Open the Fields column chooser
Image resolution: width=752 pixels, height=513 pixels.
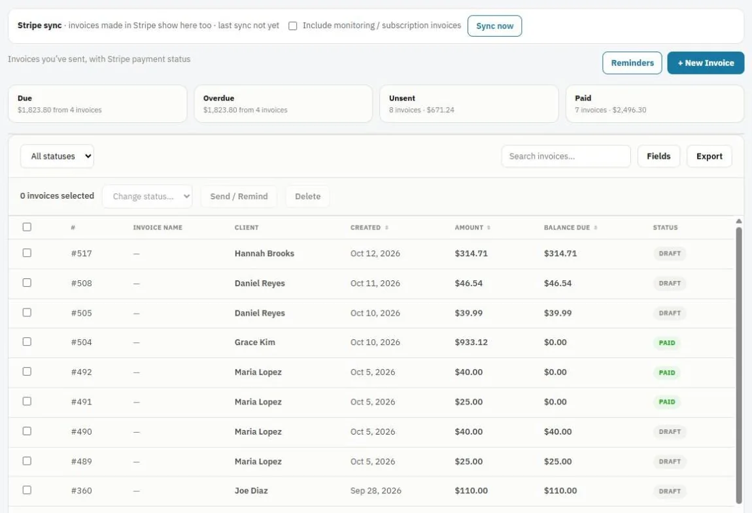pos(658,156)
